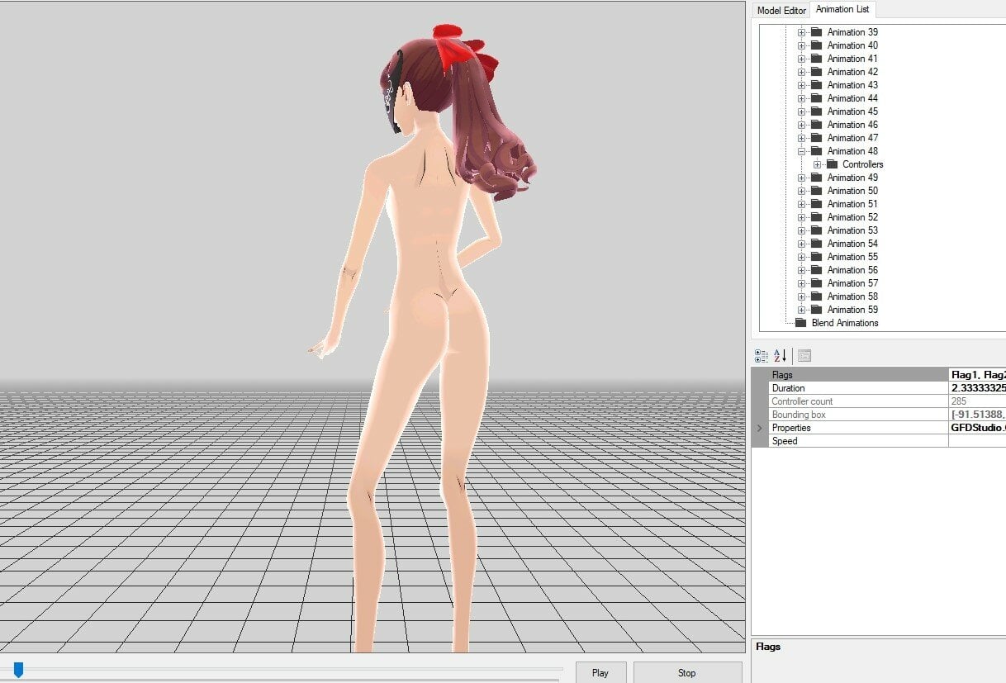
Task: Click the Animation 51 folder icon
Action: [x=816, y=204]
